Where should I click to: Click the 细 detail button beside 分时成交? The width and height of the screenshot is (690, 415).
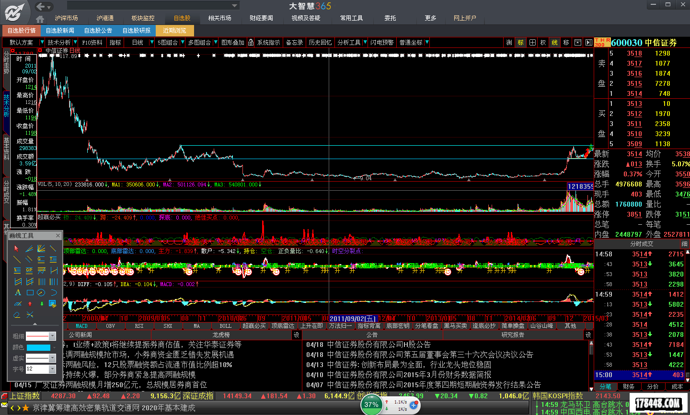[x=684, y=244]
